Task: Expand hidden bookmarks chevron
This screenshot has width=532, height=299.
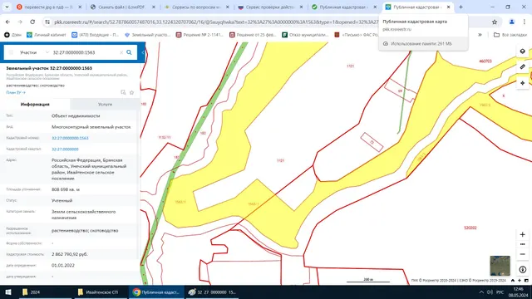Action: tap(480, 35)
